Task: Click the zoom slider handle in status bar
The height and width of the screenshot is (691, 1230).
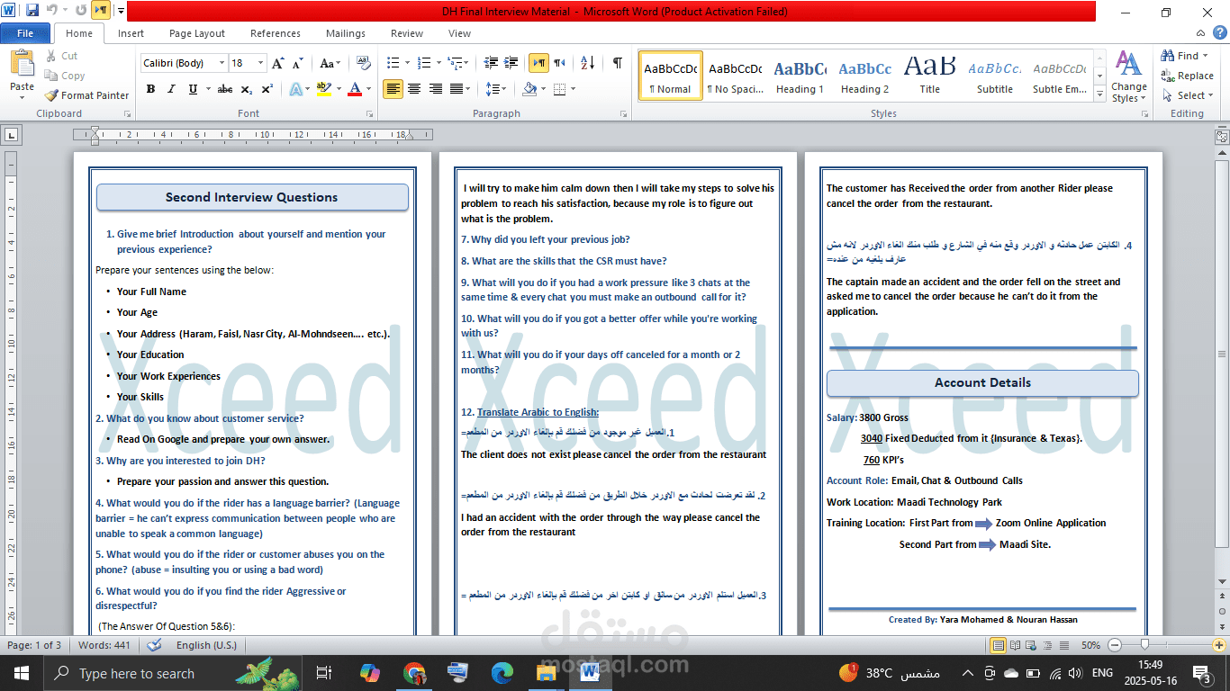Action: 1144,645
